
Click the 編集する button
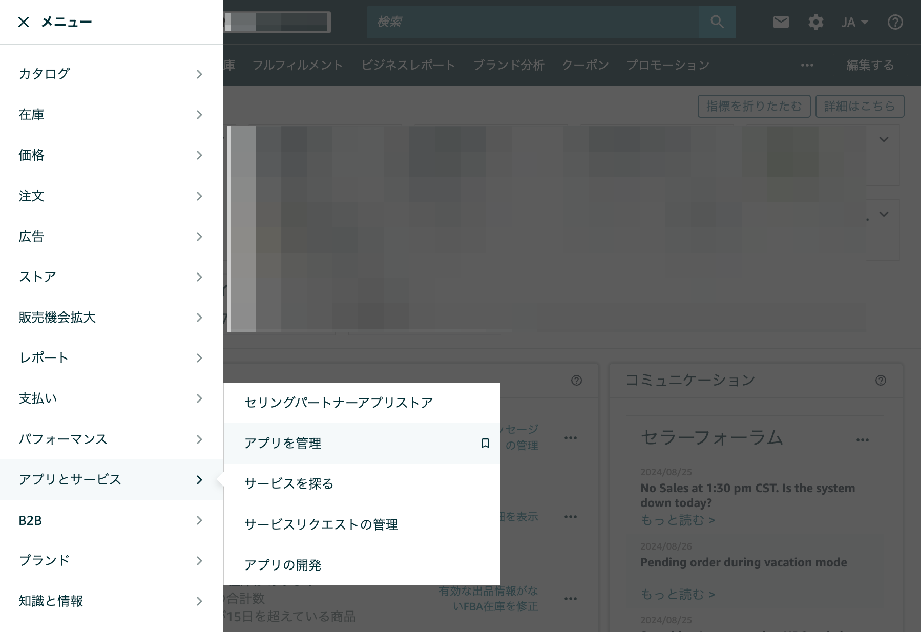870,65
